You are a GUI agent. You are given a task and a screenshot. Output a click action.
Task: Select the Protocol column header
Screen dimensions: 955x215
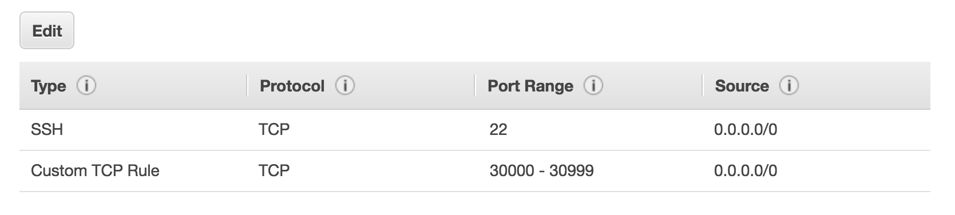(x=292, y=86)
